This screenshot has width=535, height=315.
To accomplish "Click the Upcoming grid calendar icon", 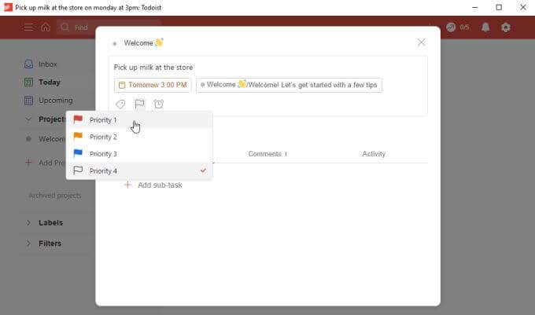I will pyautogui.click(x=28, y=101).
